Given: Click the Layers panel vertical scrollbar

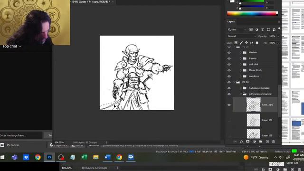Looking at the screenshot, I should tap(279, 101).
